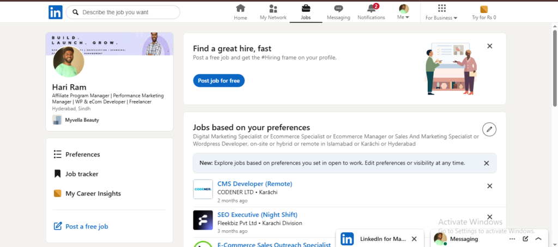
Task: Click "Fleekbiz Pvt Ltd • Karachi Division" text
Action: [x=260, y=223]
